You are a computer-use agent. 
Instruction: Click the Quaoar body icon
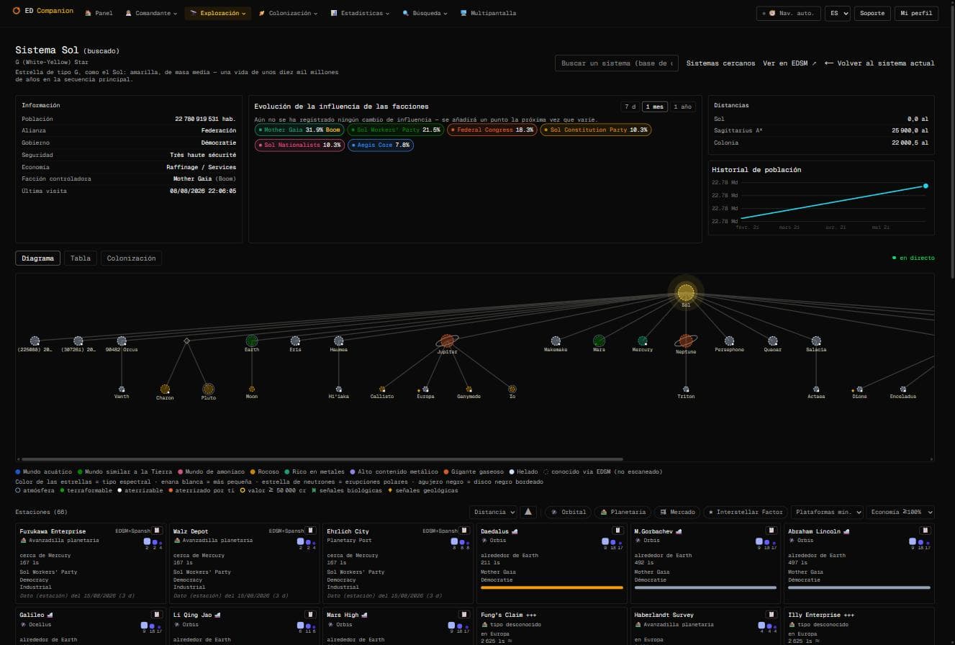(773, 340)
